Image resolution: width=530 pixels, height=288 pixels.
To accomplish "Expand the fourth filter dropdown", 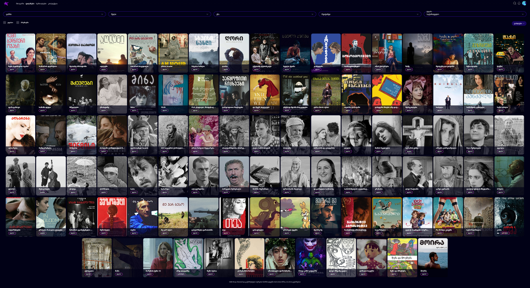I will (370, 14).
